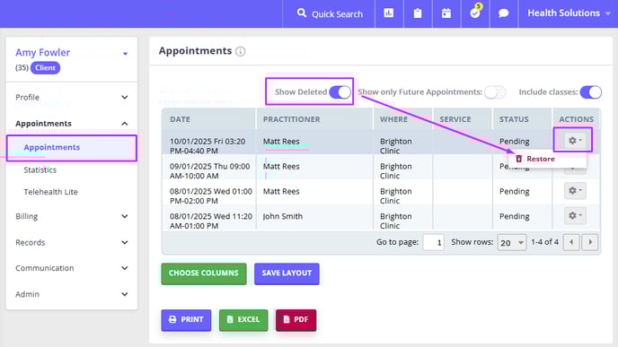Expand the Profile section
The height and width of the screenshot is (347, 618).
[72, 97]
